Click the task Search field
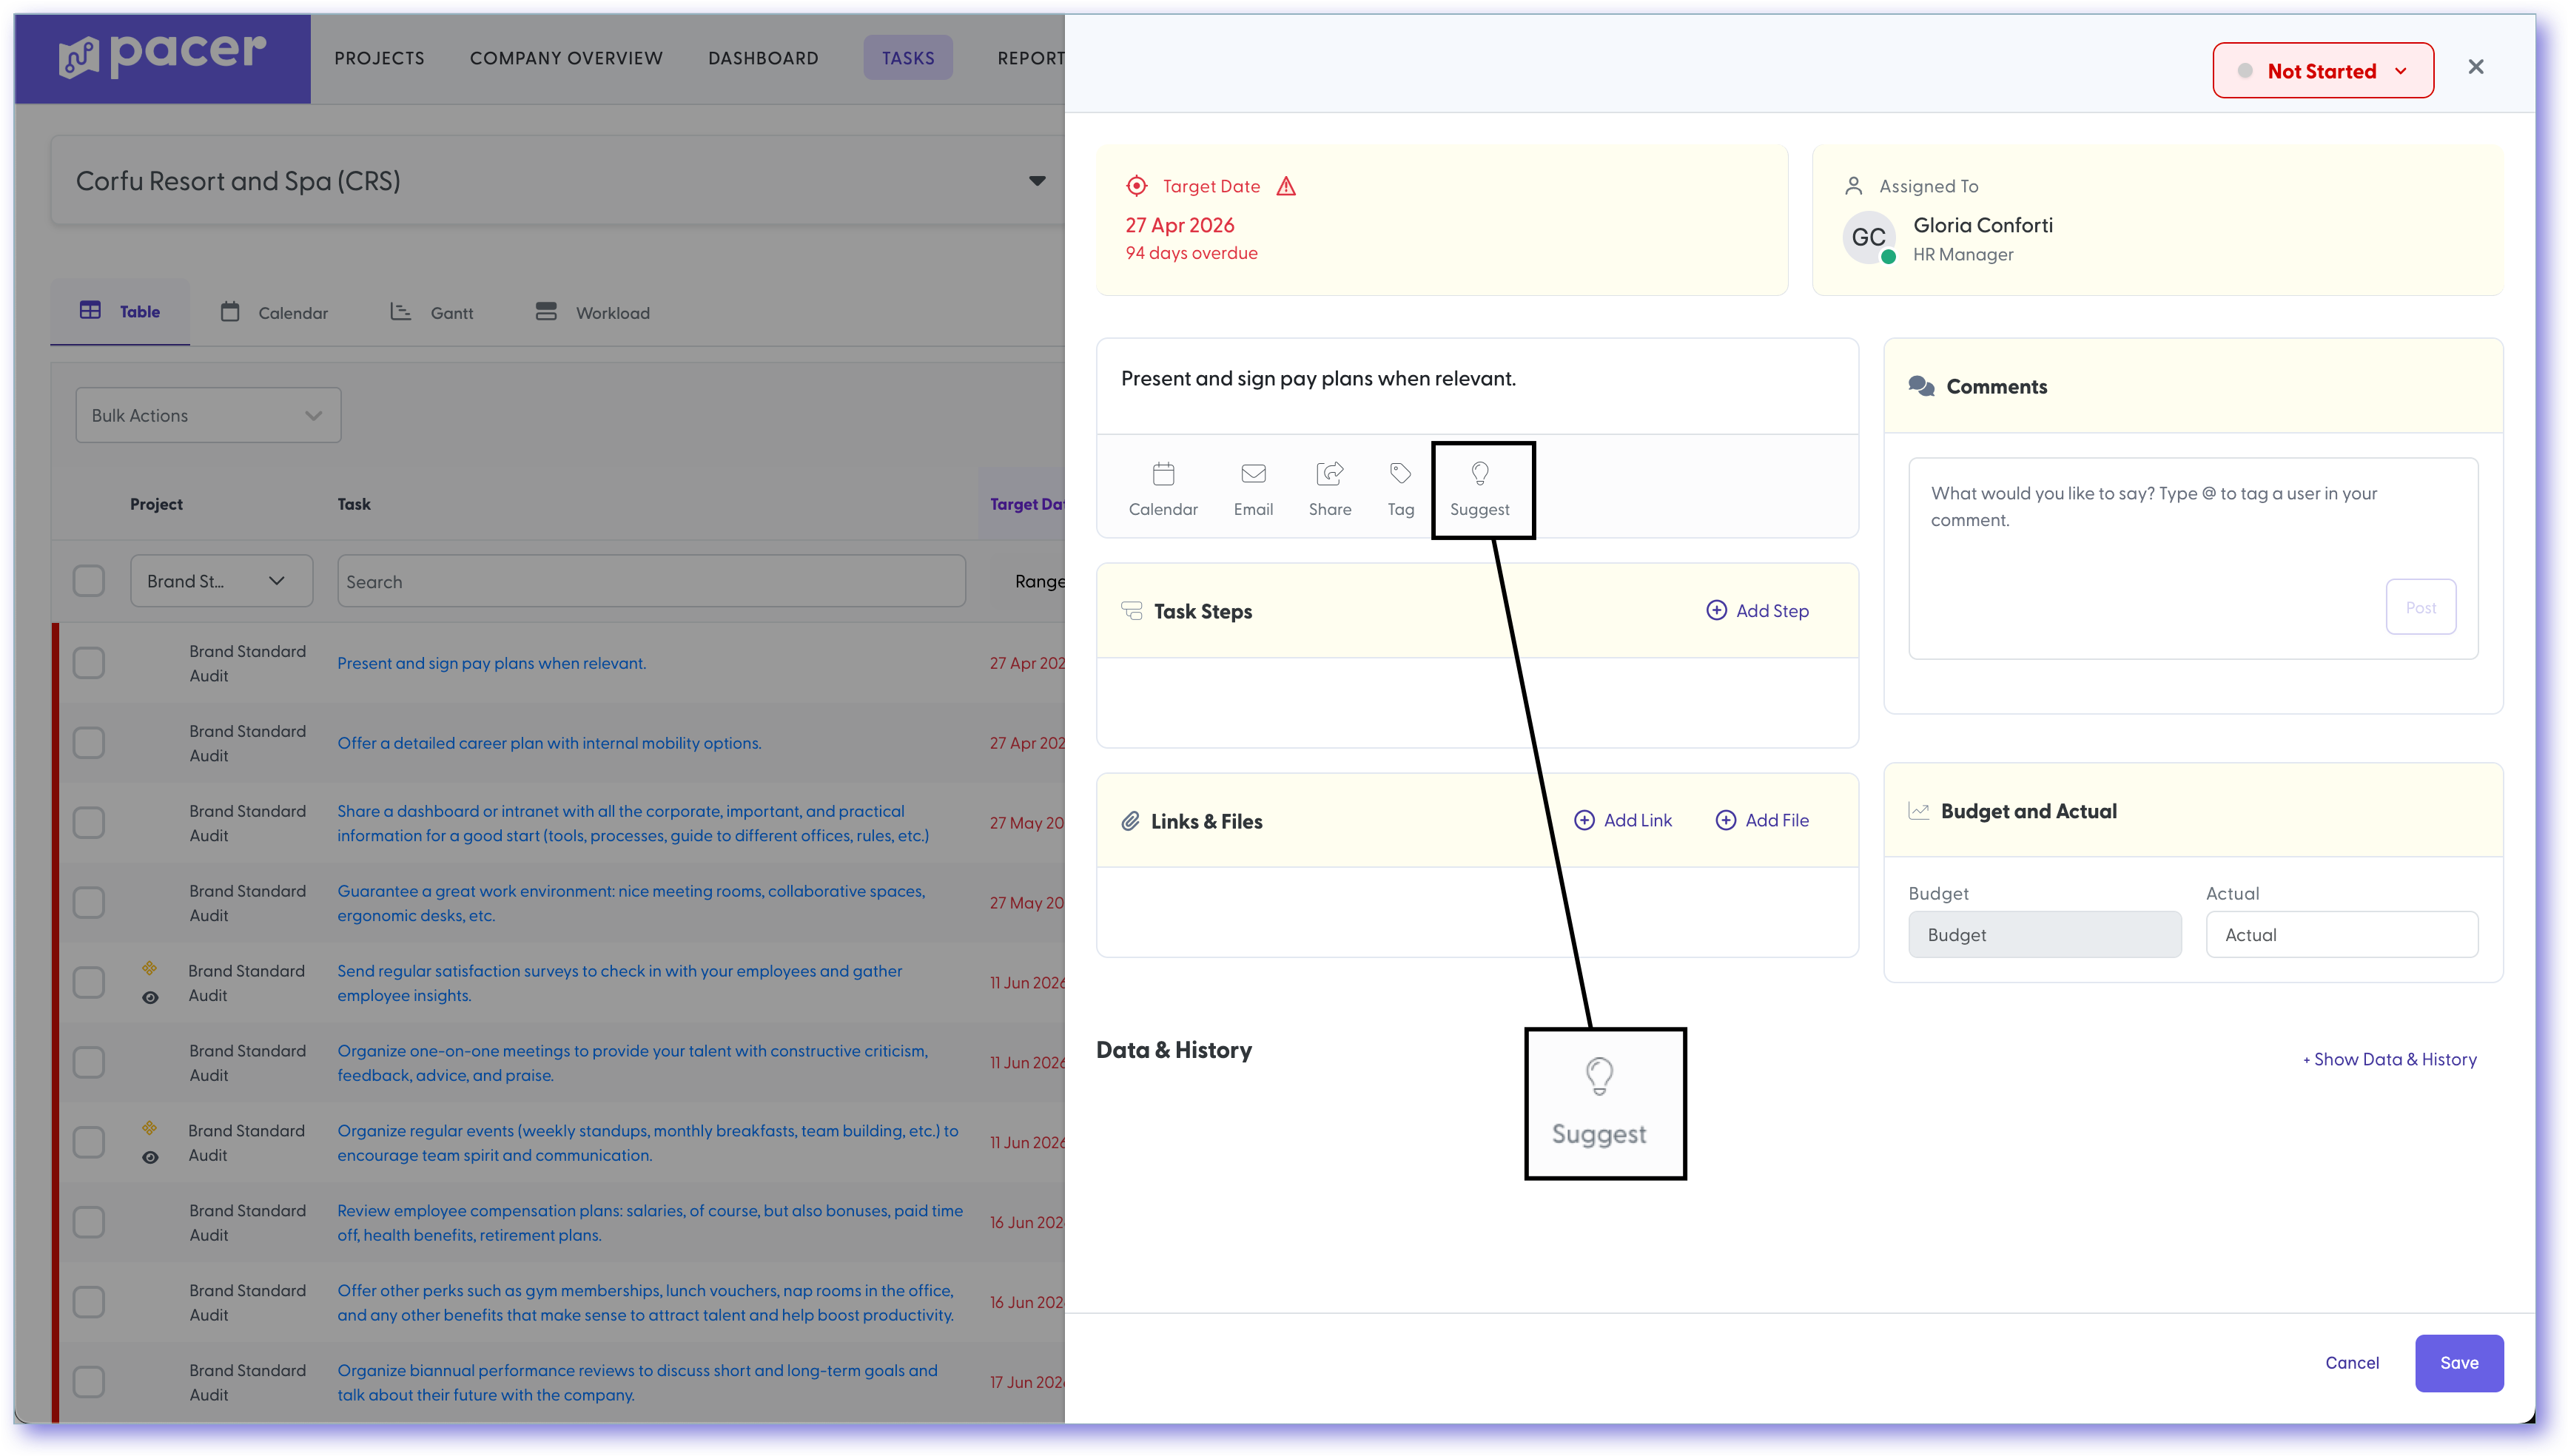Image resolution: width=2568 pixels, height=1456 pixels. (651, 581)
